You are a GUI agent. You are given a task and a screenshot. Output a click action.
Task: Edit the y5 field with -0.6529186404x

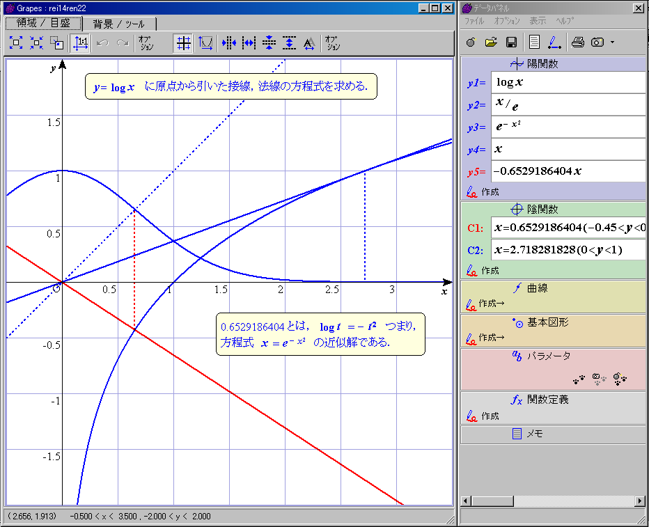click(x=568, y=171)
